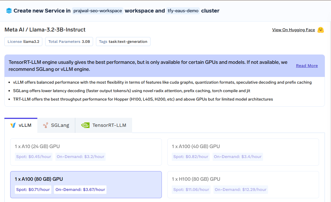
Task: Select the 1 x H100 (80 GB) GPU card
Action: [x=243, y=185]
